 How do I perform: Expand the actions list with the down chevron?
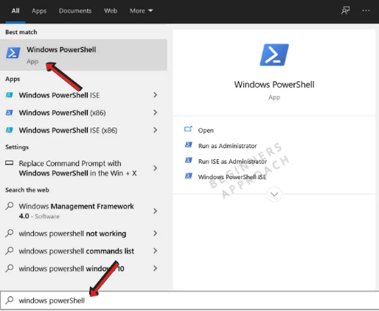pyautogui.click(x=274, y=195)
